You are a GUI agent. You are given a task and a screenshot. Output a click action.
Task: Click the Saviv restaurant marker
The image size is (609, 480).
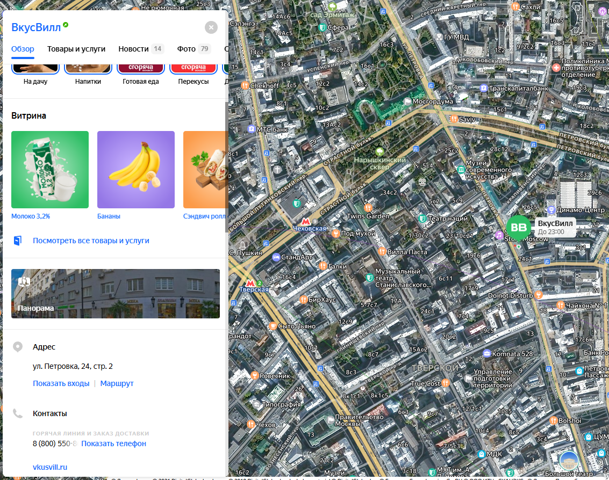coord(453,119)
